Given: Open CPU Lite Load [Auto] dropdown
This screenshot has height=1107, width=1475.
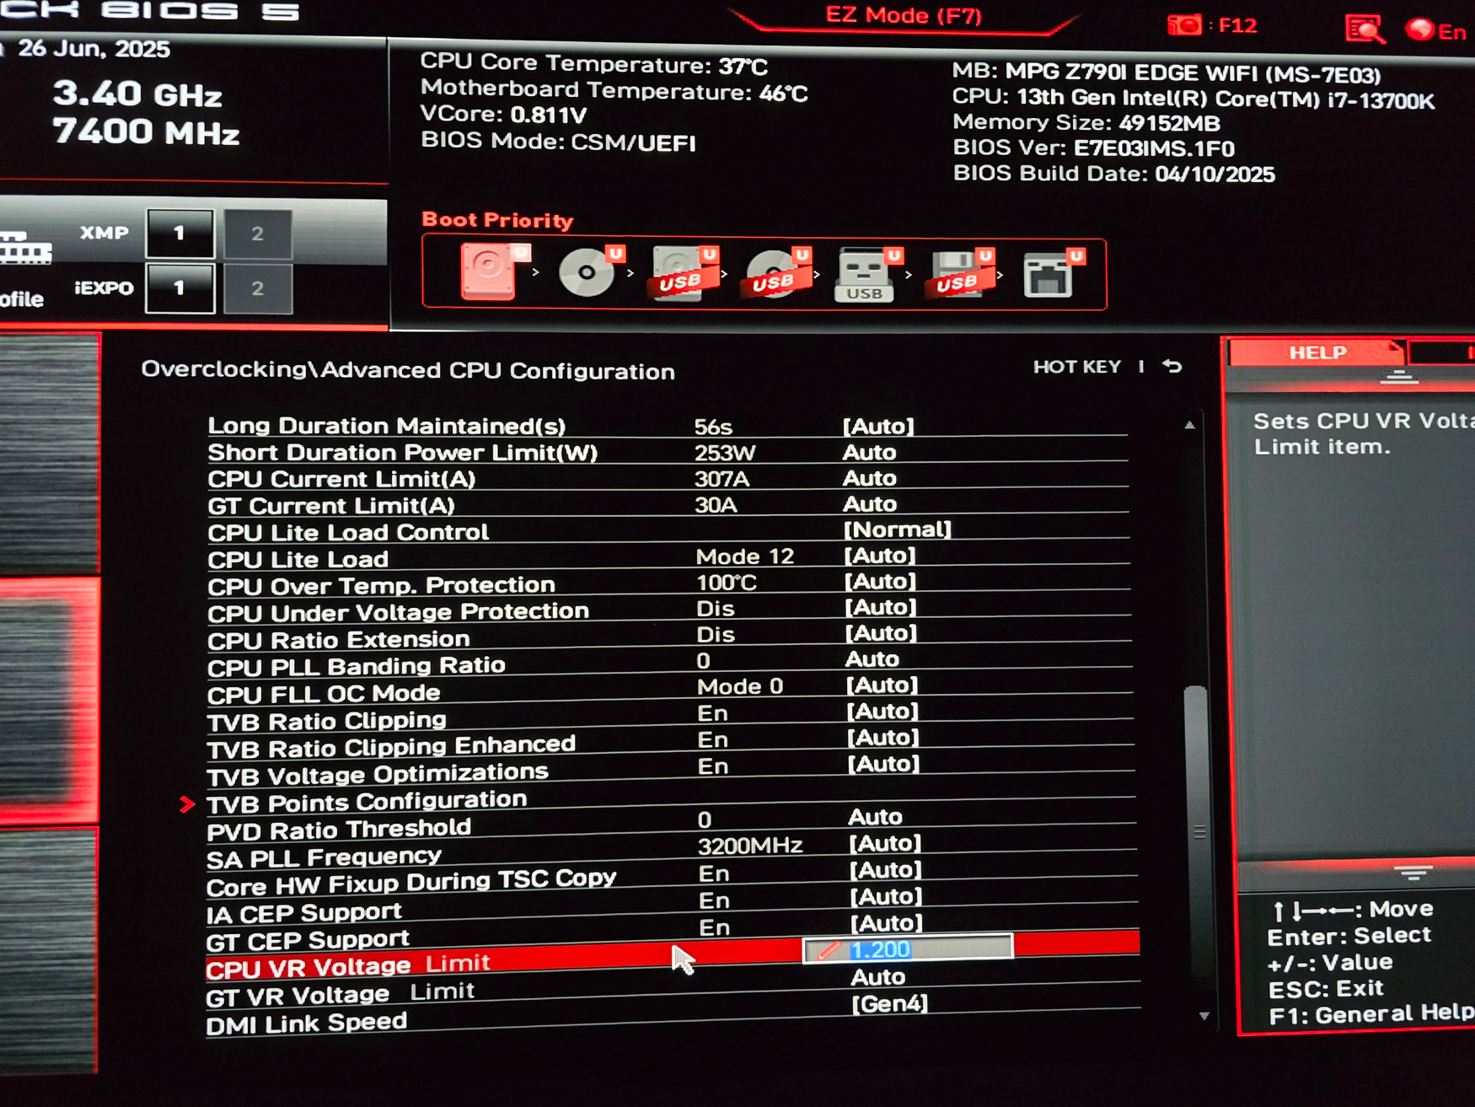Looking at the screenshot, I should click(880, 556).
